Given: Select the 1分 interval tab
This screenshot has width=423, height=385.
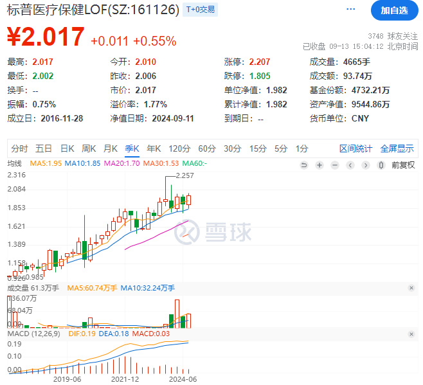Looking at the screenshot, I should pyautogui.click(x=301, y=148).
